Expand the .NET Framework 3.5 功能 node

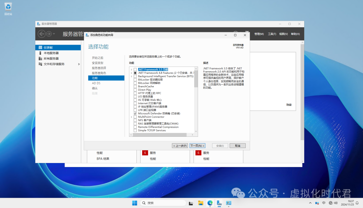pos(132,70)
